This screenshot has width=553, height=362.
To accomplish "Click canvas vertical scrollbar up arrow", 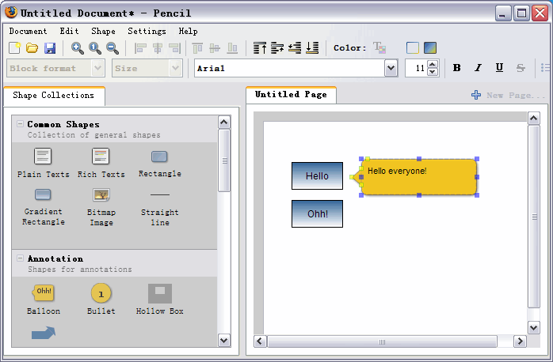I will pos(534,119).
